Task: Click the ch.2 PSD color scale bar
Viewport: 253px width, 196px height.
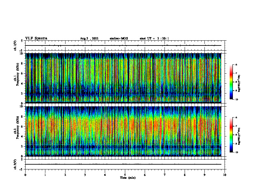Action: 231,135
